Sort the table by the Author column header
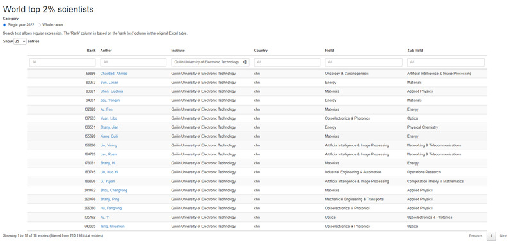Screen dimensions: 511x245 [x=106, y=51]
